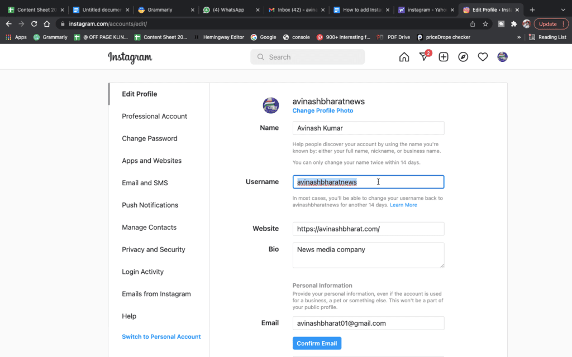Click Switch to Personal Account link
572x357 pixels.
161,336
